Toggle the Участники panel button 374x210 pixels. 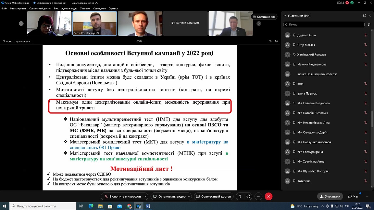(330, 196)
